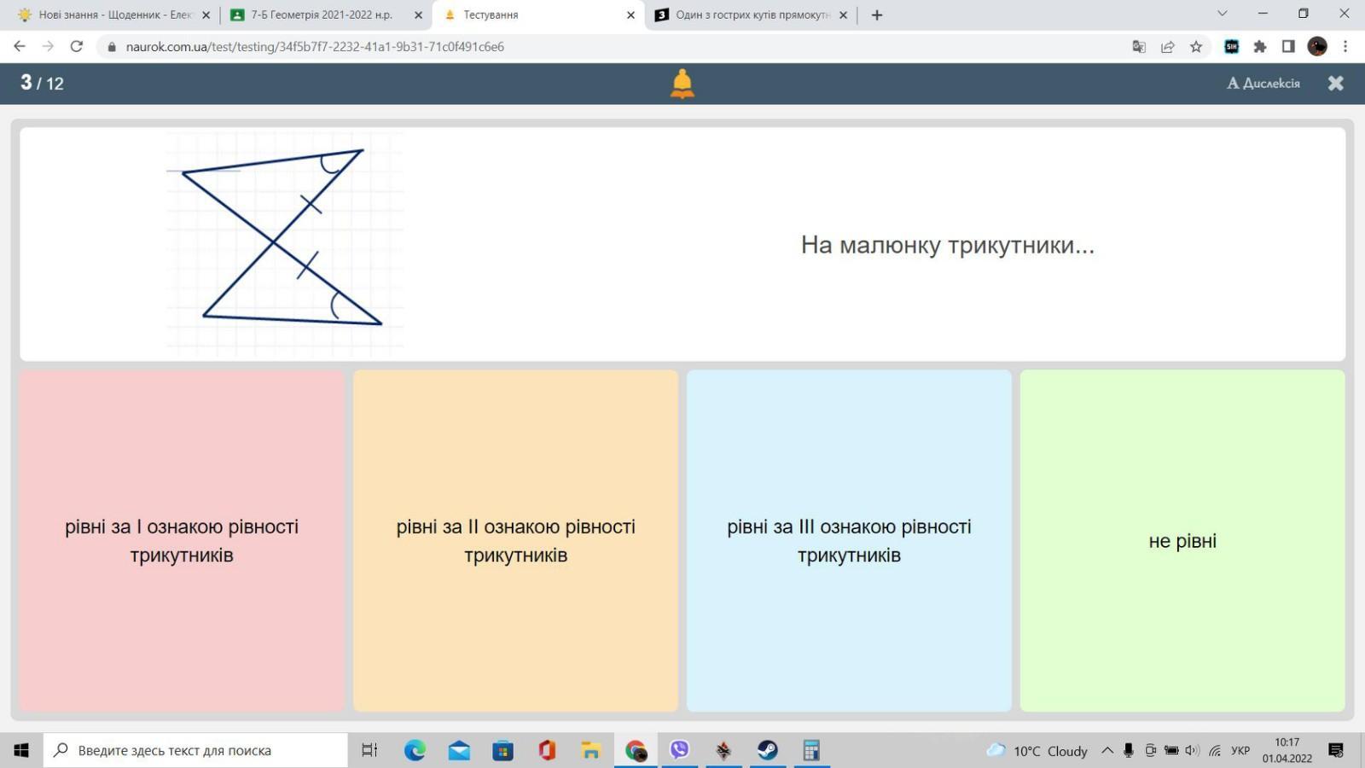
Task: View site information via the lock icon
Action: pyautogui.click(x=111, y=46)
